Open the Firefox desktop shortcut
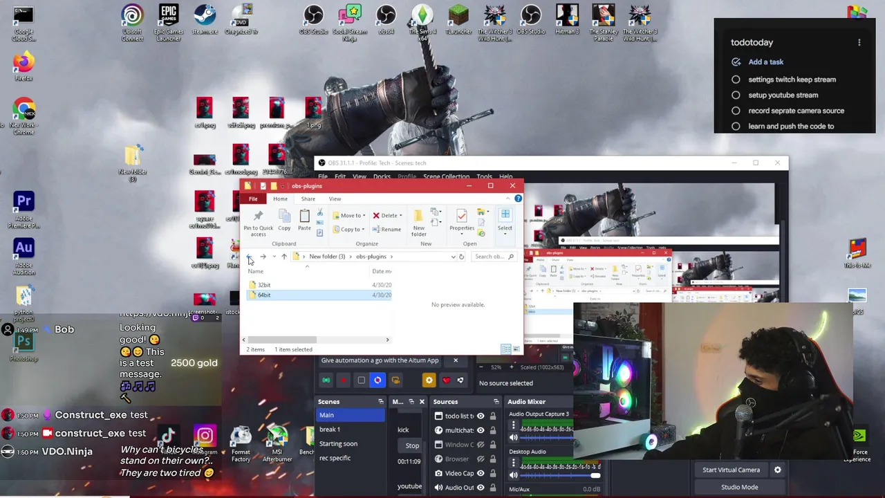885x498 pixels. click(x=24, y=67)
